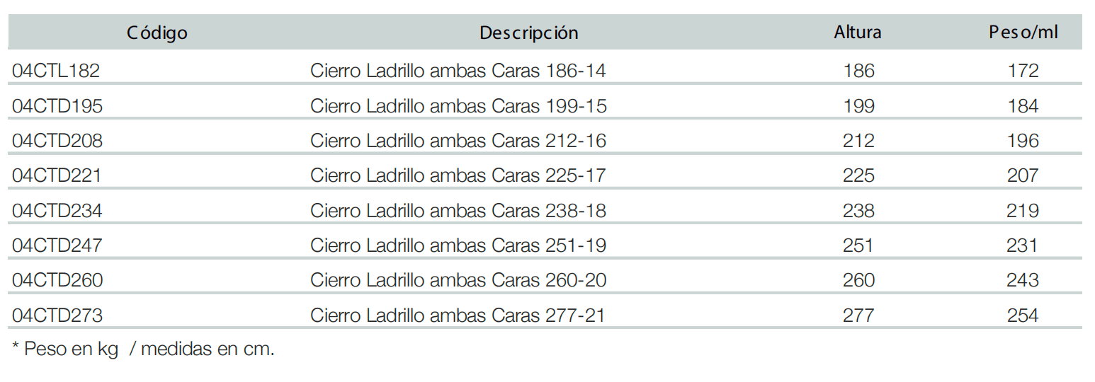Image resolution: width=1095 pixels, height=382 pixels.
Task: Select description ending in 212-16
Action: 458,141
